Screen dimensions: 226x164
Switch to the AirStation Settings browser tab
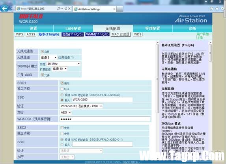(x=95, y=9)
